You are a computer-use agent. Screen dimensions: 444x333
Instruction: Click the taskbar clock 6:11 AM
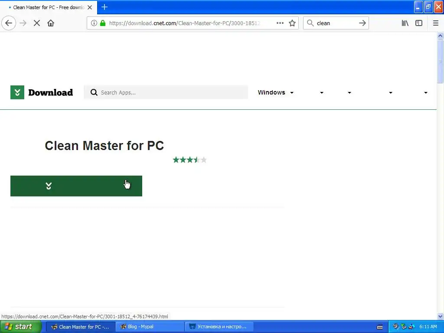428,326
